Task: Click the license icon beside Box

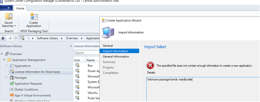Action: [x=77, y=65]
